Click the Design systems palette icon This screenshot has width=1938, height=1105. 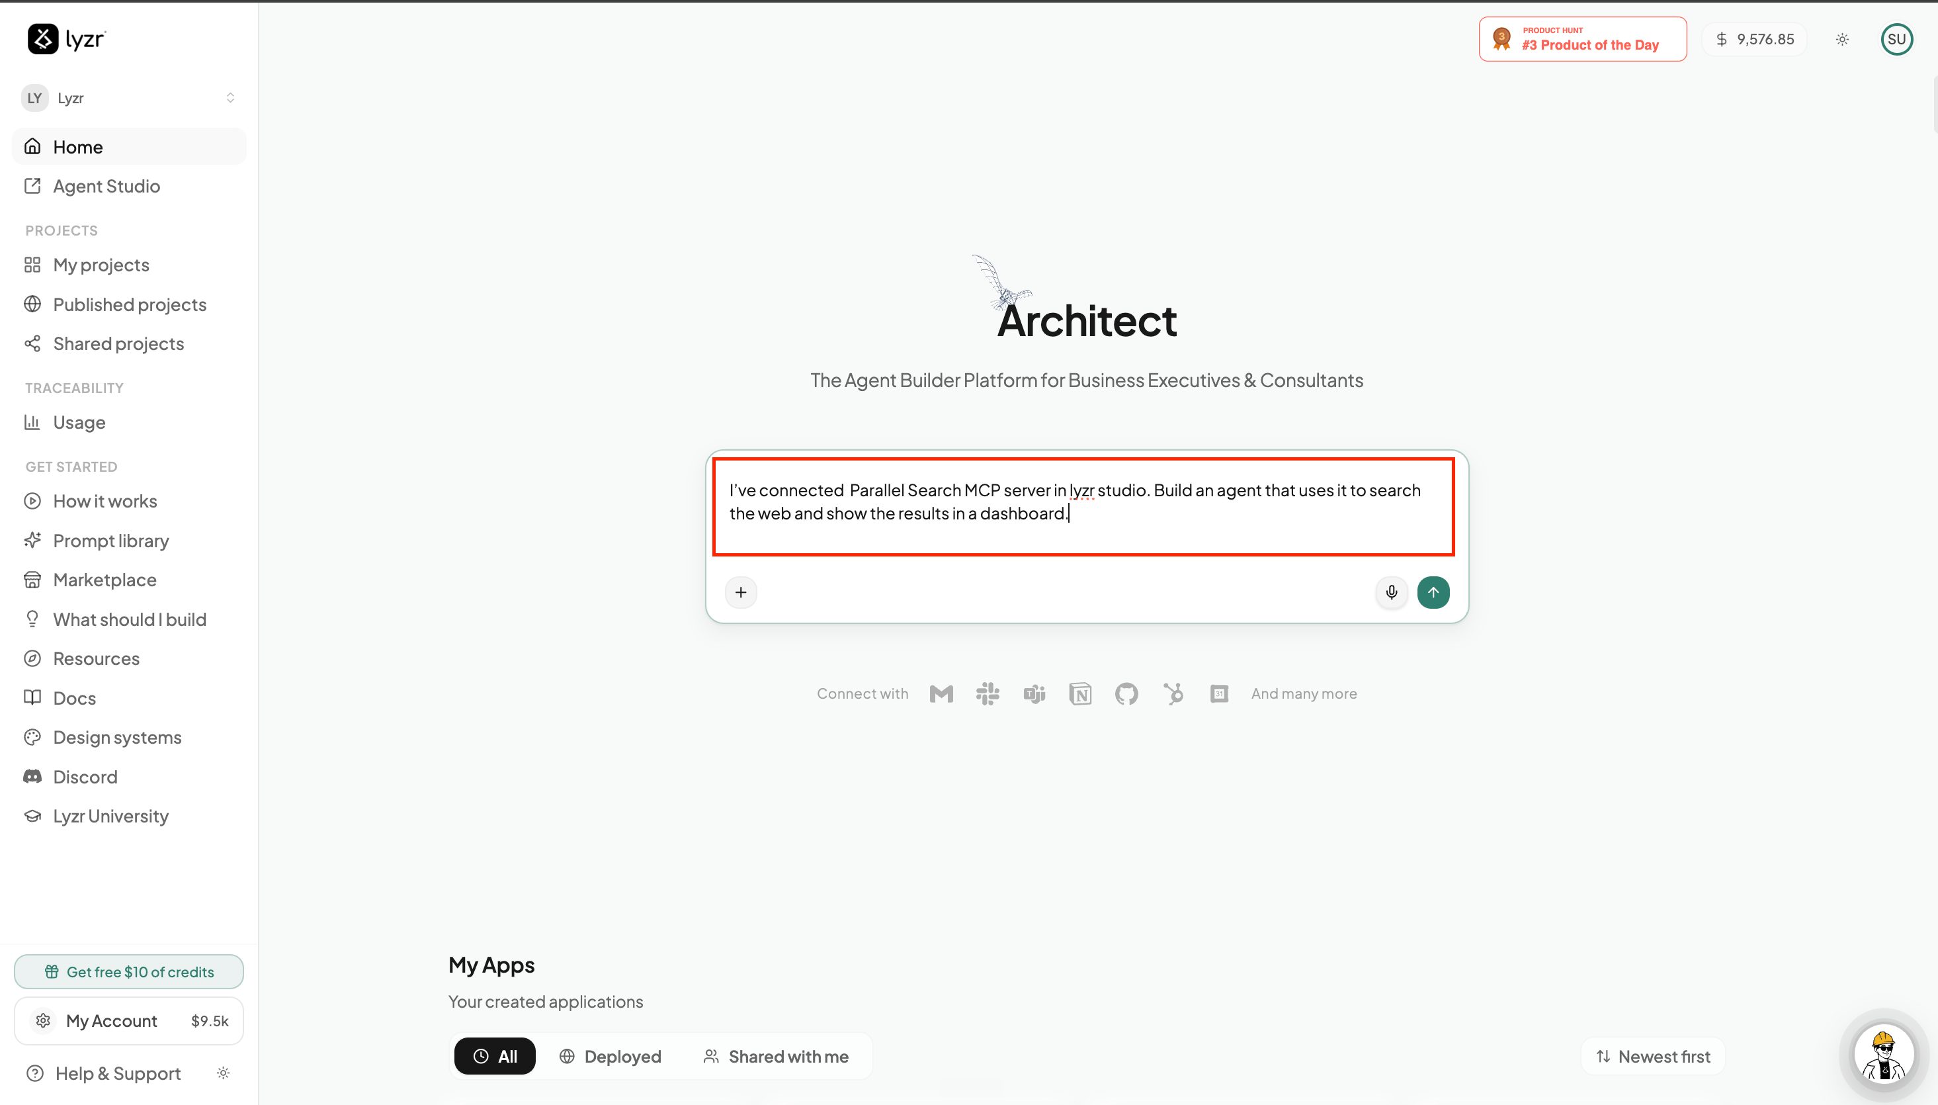pyautogui.click(x=32, y=737)
